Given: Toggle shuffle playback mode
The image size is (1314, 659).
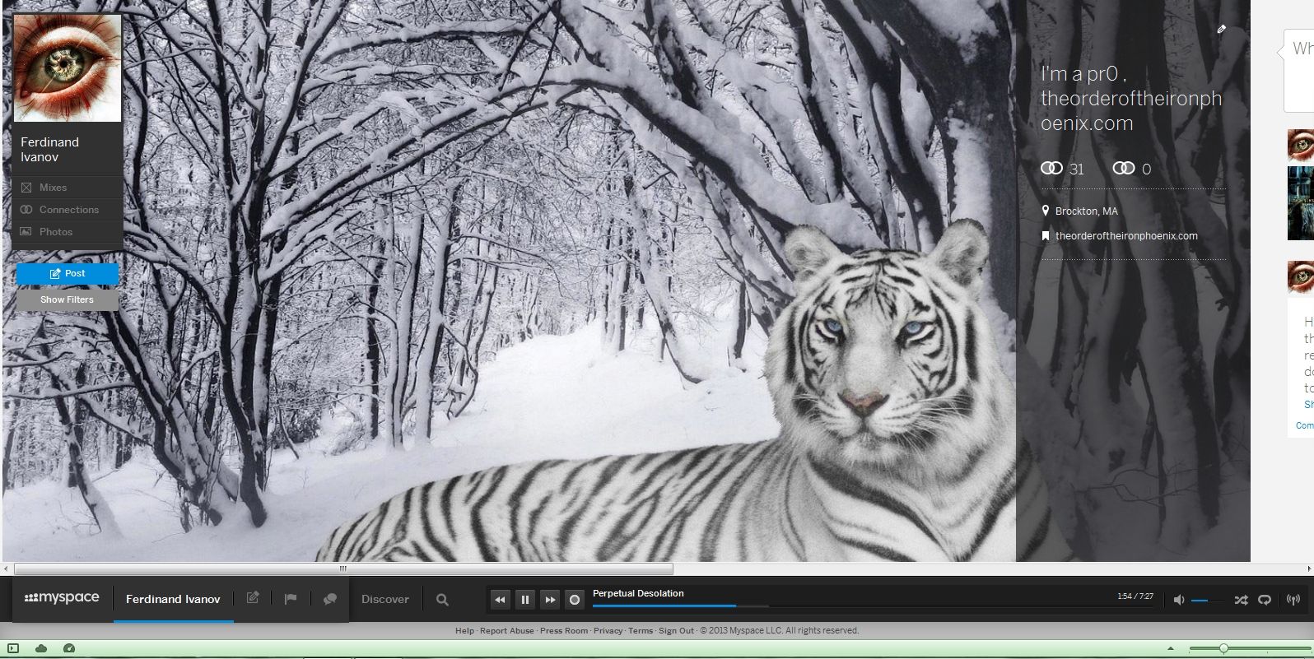Looking at the screenshot, I should (x=1241, y=600).
